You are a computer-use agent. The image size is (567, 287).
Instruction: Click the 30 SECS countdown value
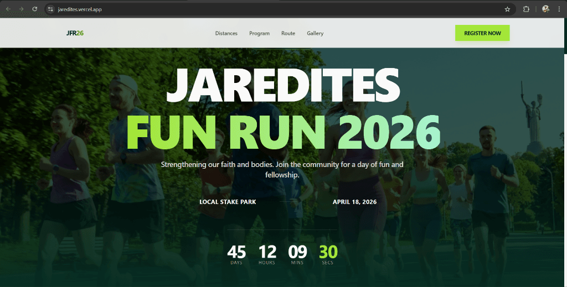tap(328, 255)
